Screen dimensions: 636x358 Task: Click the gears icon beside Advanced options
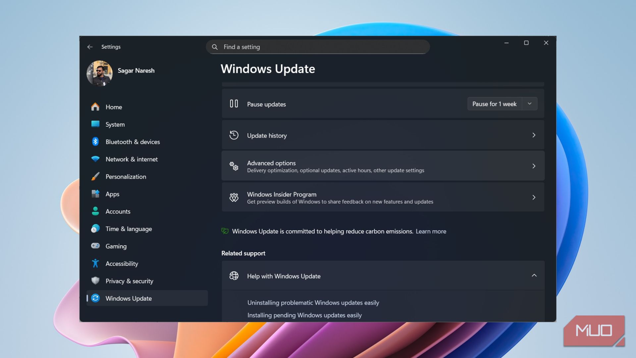pos(234,166)
